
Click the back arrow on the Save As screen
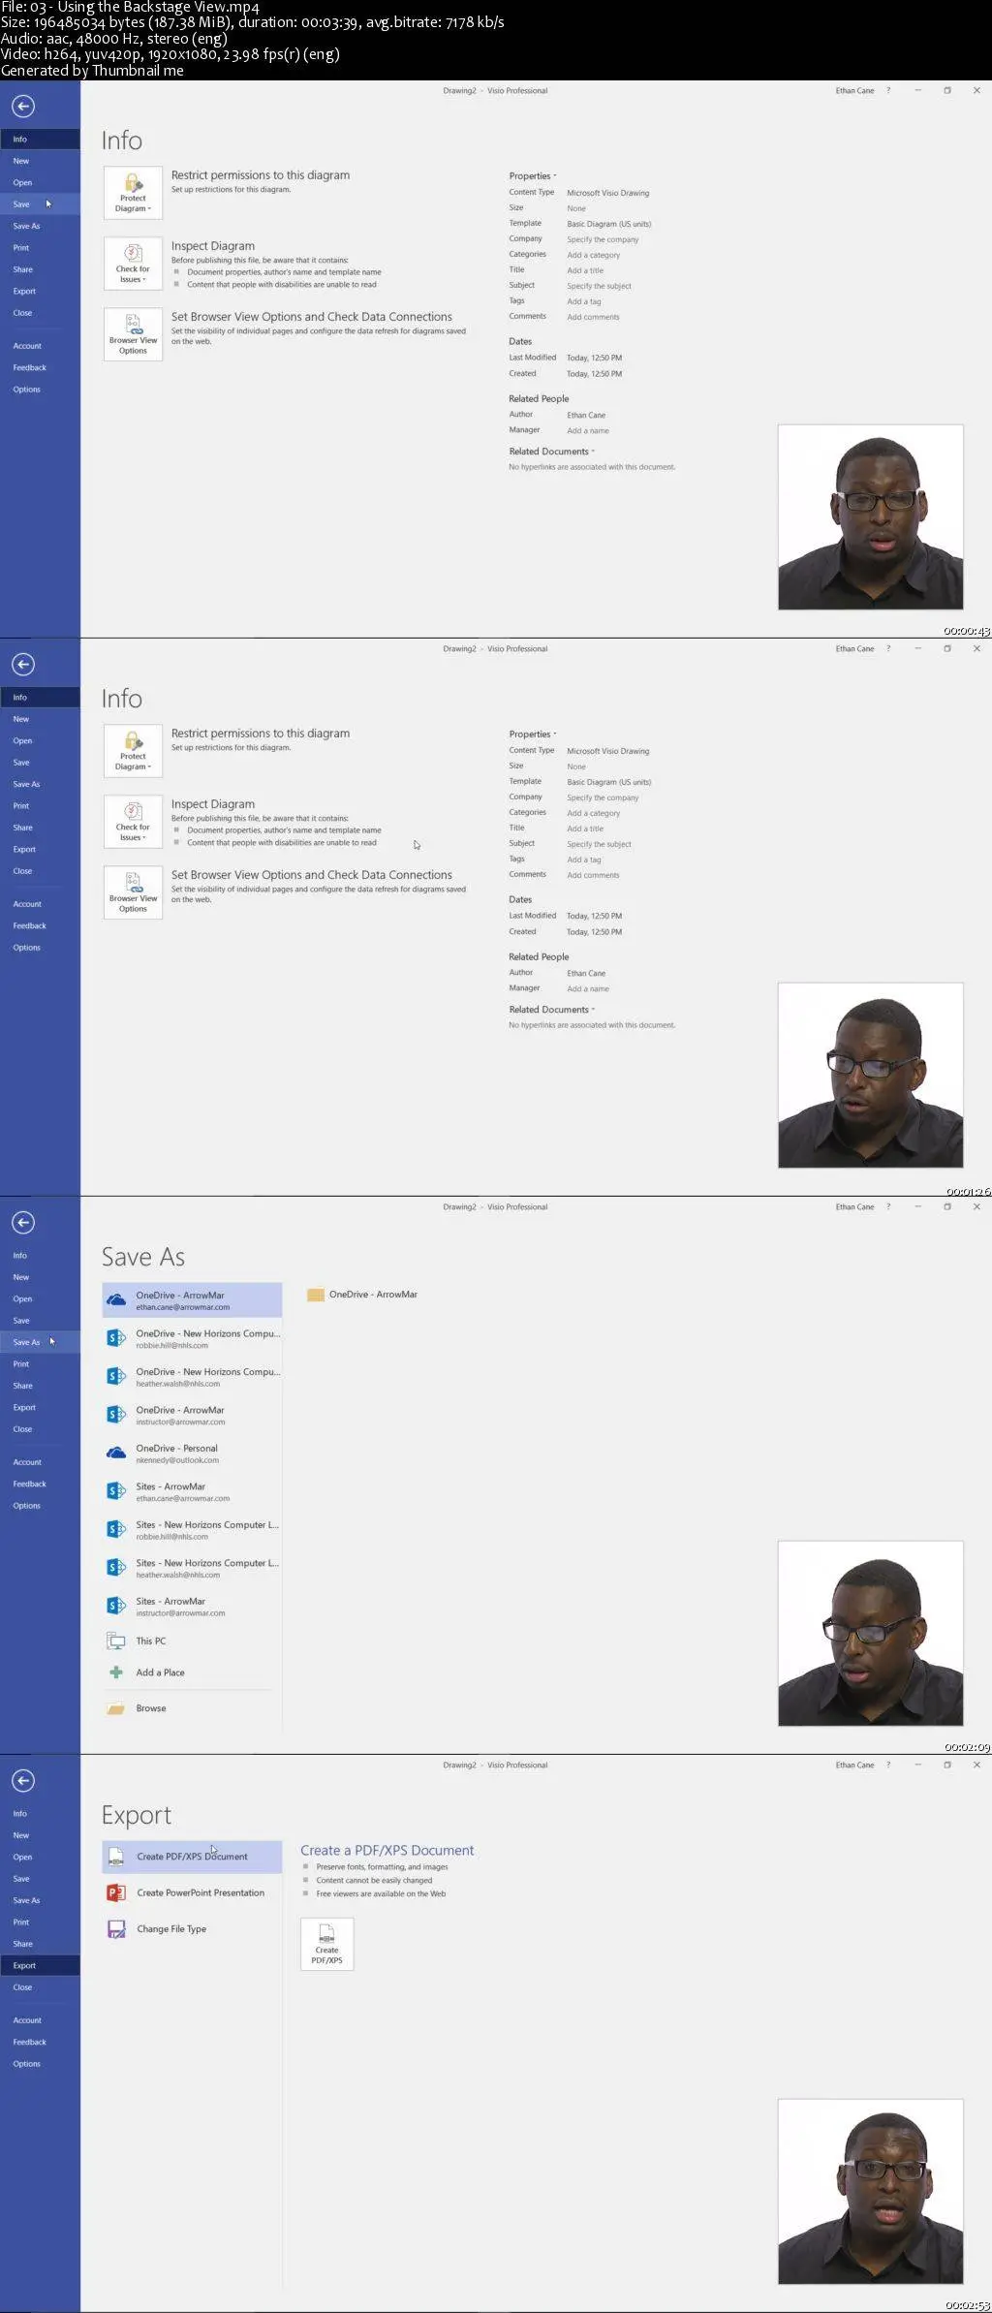pyautogui.click(x=23, y=1222)
